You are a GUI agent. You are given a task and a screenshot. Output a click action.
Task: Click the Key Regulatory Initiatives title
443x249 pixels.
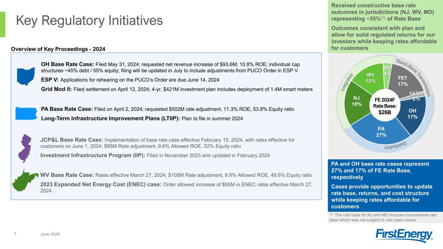(89, 21)
